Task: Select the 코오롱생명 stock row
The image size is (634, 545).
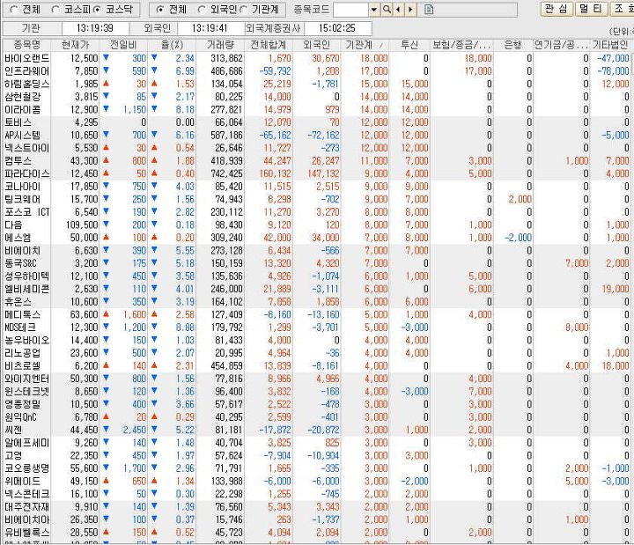Action: point(317,468)
